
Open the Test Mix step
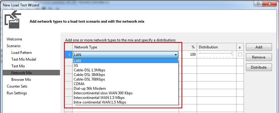[x=18, y=66]
